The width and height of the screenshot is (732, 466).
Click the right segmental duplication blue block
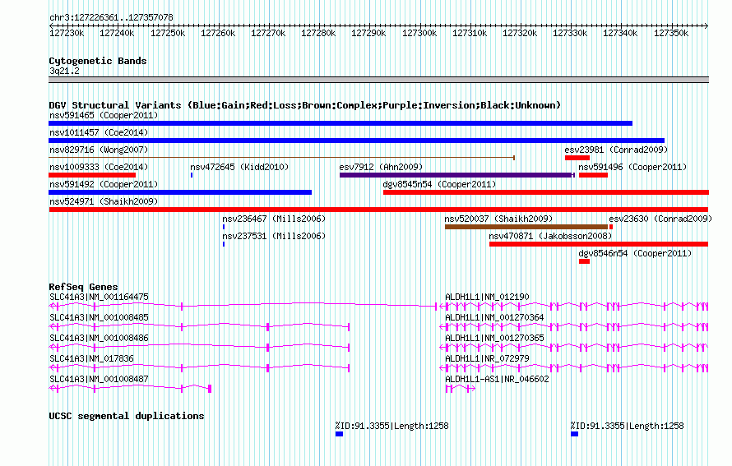[575, 434]
